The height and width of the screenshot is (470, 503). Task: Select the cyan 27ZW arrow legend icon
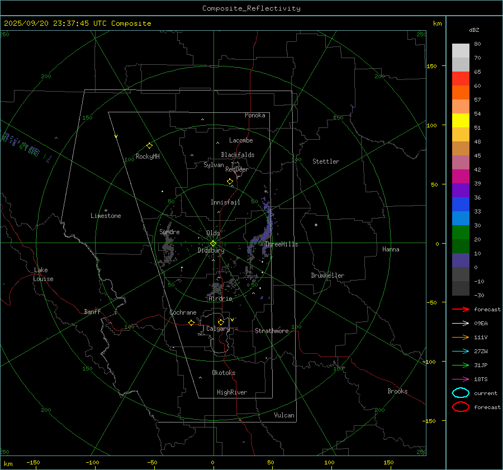tap(460, 351)
